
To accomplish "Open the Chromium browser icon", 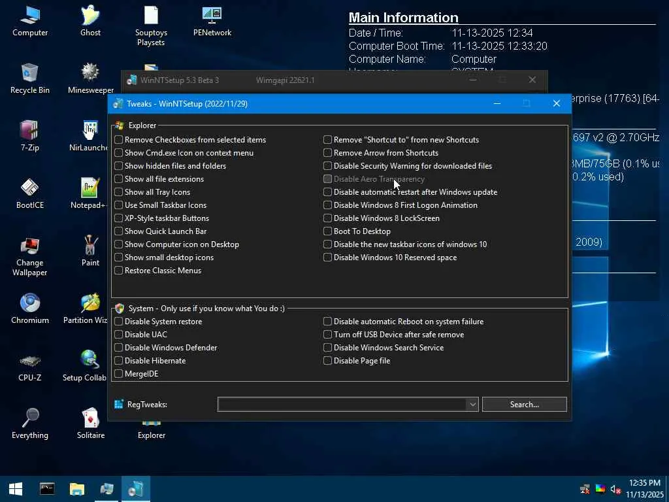I will click(30, 309).
